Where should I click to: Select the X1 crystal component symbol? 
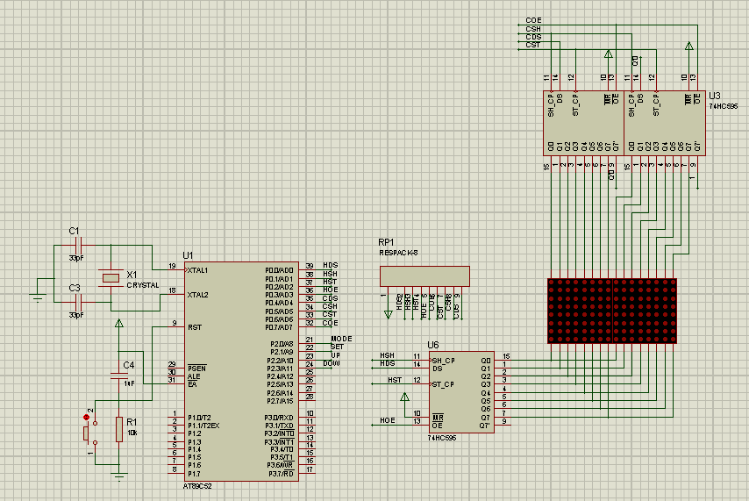[111, 278]
